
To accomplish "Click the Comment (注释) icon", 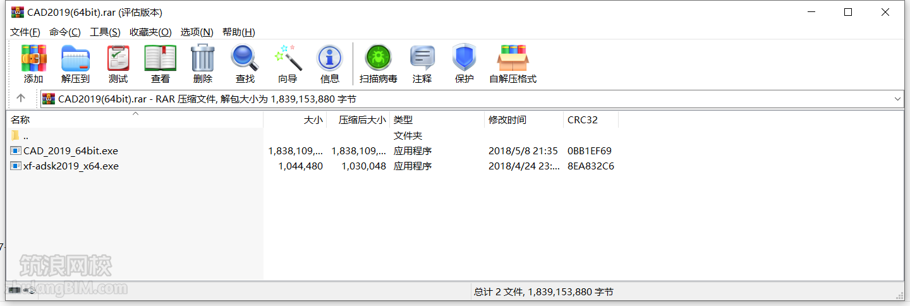I will coord(422,59).
